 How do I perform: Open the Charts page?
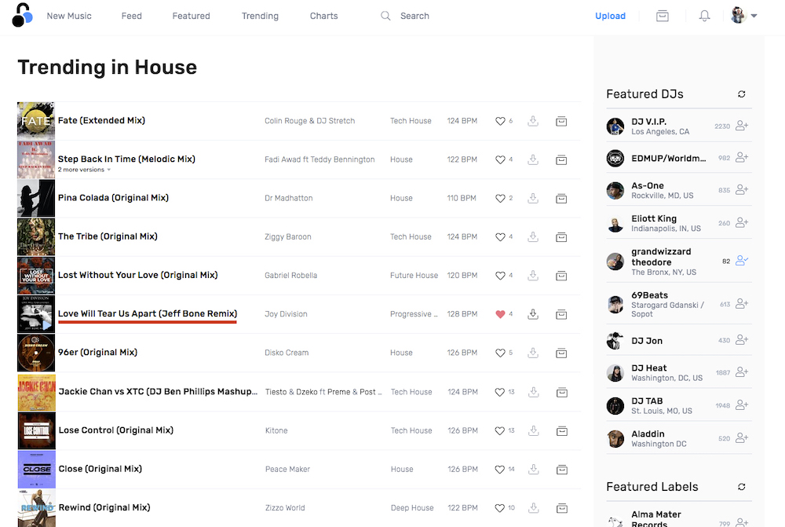coord(324,16)
